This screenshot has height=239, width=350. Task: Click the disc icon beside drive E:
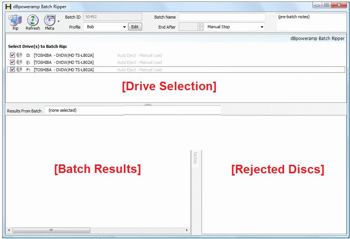click(x=19, y=62)
